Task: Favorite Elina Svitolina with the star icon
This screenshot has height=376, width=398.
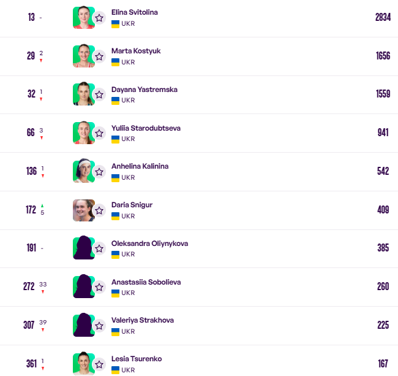Action: point(99,18)
